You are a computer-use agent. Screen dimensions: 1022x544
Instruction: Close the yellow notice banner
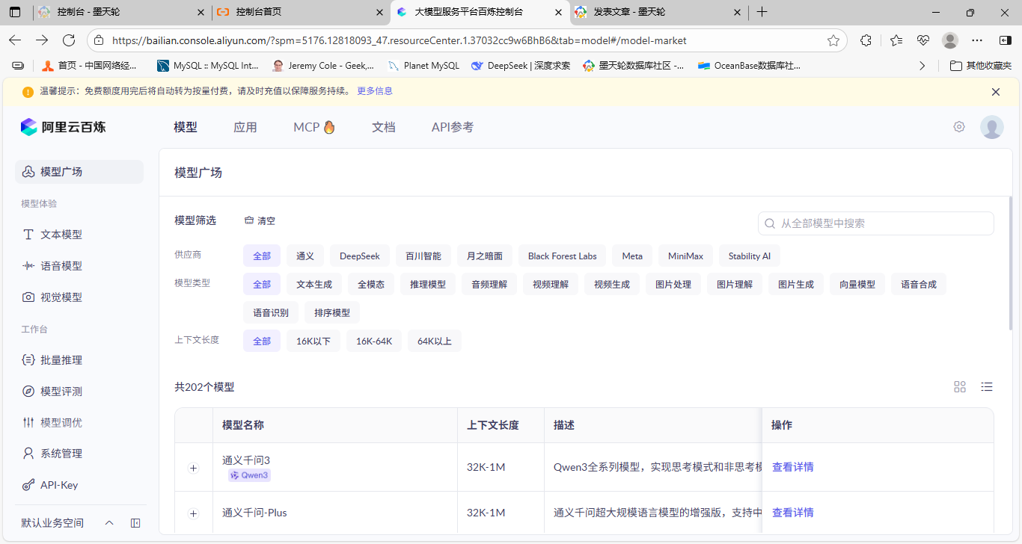click(x=996, y=92)
